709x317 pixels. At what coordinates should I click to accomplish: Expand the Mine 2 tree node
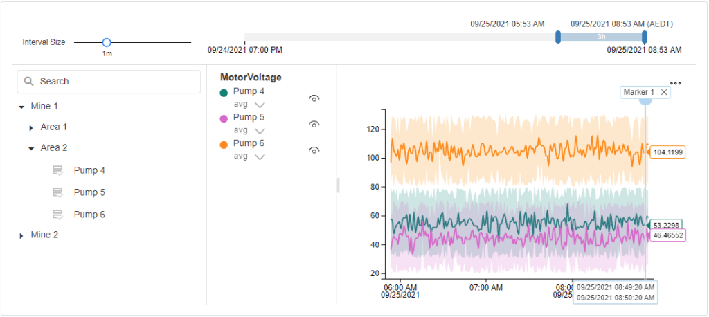point(21,235)
